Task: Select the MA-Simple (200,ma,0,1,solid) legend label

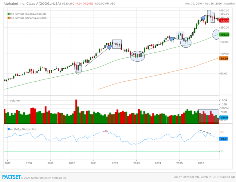Action: (29, 18)
